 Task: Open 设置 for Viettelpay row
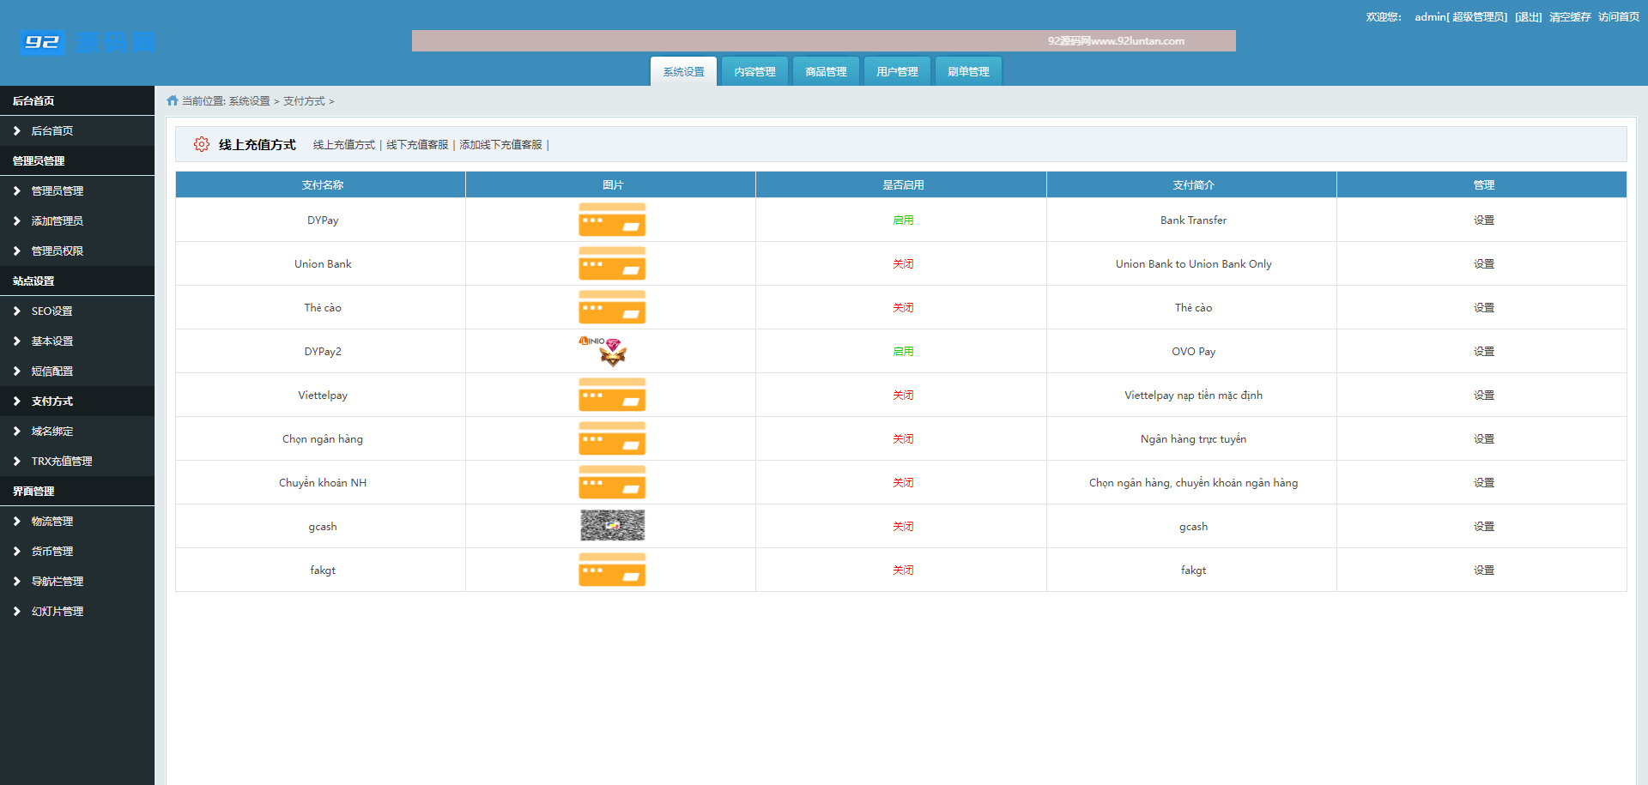1483,395
